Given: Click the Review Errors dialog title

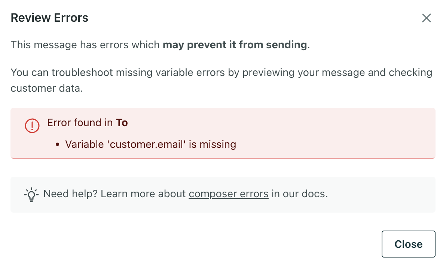Looking at the screenshot, I should (49, 18).
